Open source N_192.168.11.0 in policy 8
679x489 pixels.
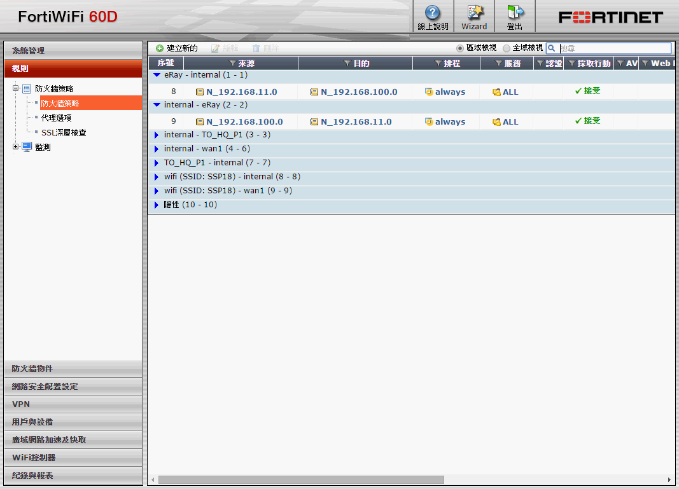pyautogui.click(x=242, y=92)
